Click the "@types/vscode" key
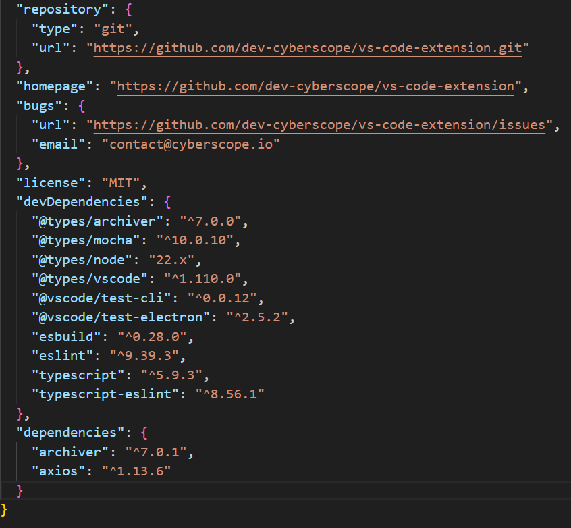571x528 pixels. point(90,279)
